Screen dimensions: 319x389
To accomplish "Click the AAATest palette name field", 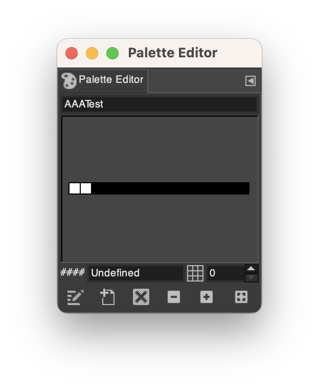I will (x=159, y=104).
